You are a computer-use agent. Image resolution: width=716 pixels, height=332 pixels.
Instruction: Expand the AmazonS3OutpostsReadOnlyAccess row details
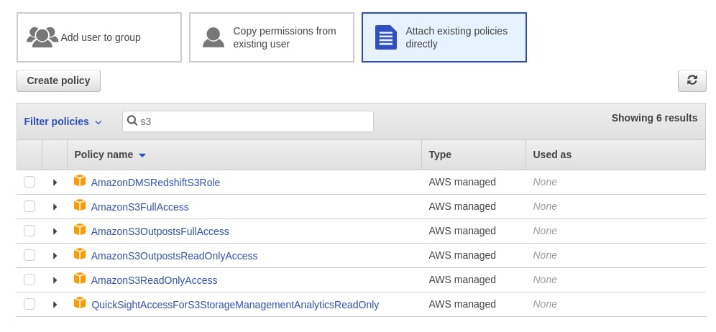(x=55, y=256)
